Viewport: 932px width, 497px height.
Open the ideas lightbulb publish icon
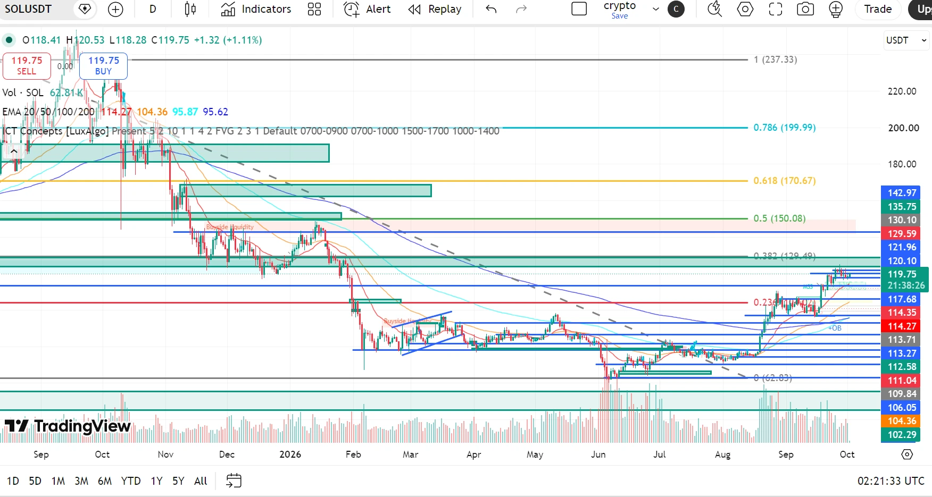point(836,10)
